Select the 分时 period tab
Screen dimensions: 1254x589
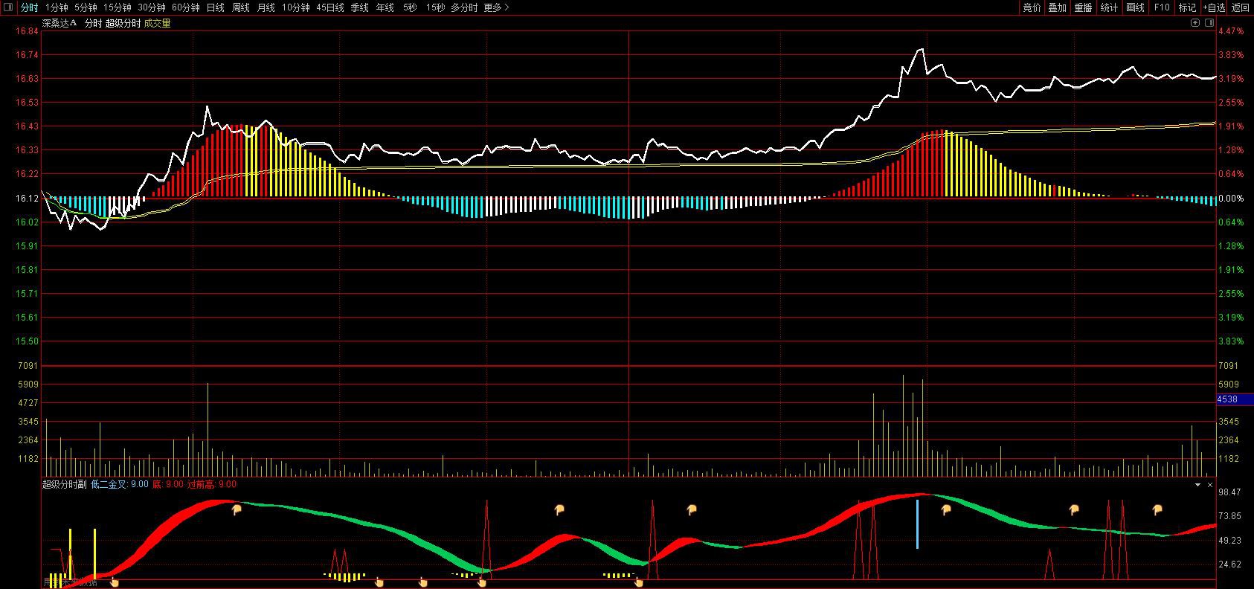29,7
